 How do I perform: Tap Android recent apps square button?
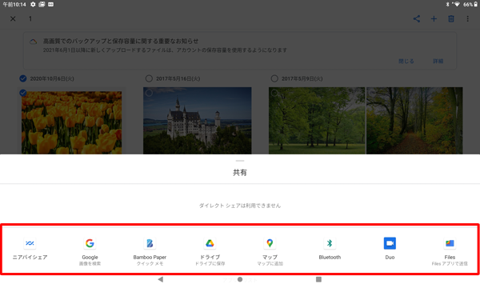(x=318, y=279)
